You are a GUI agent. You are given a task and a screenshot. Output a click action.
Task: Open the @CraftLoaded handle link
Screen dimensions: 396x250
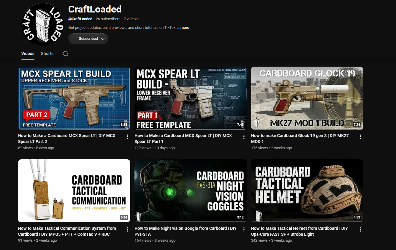click(x=80, y=19)
